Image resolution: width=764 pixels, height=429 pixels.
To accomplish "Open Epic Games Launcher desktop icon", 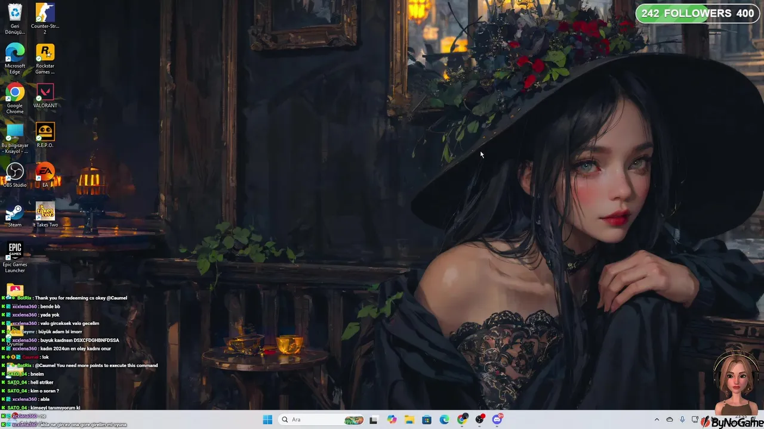I will coord(15,257).
